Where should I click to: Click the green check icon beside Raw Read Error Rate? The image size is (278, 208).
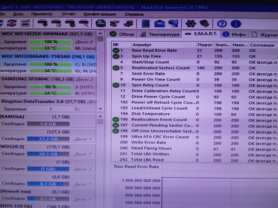(116, 50)
